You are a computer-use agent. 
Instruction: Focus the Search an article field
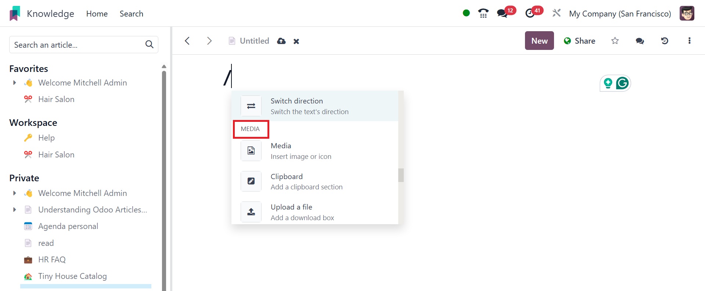tap(78, 45)
